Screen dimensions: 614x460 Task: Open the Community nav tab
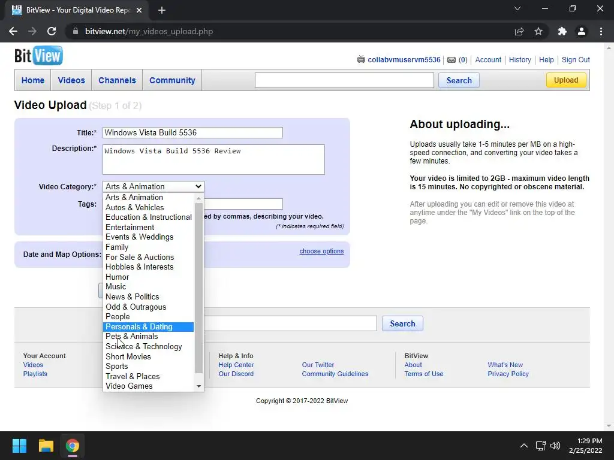tap(172, 80)
